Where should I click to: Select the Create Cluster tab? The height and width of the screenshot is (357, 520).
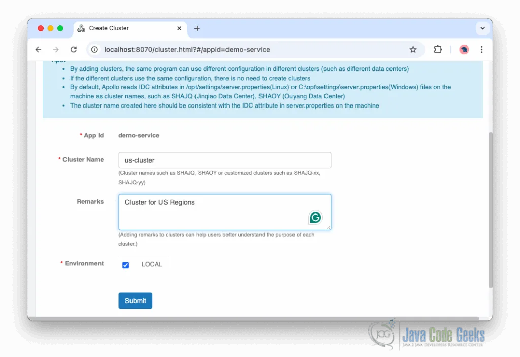pos(130,28)
